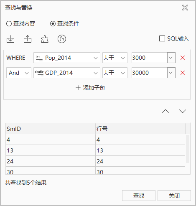The image size is (196, 206).
Task: Click the 查找 button
Action: [139, 196]
